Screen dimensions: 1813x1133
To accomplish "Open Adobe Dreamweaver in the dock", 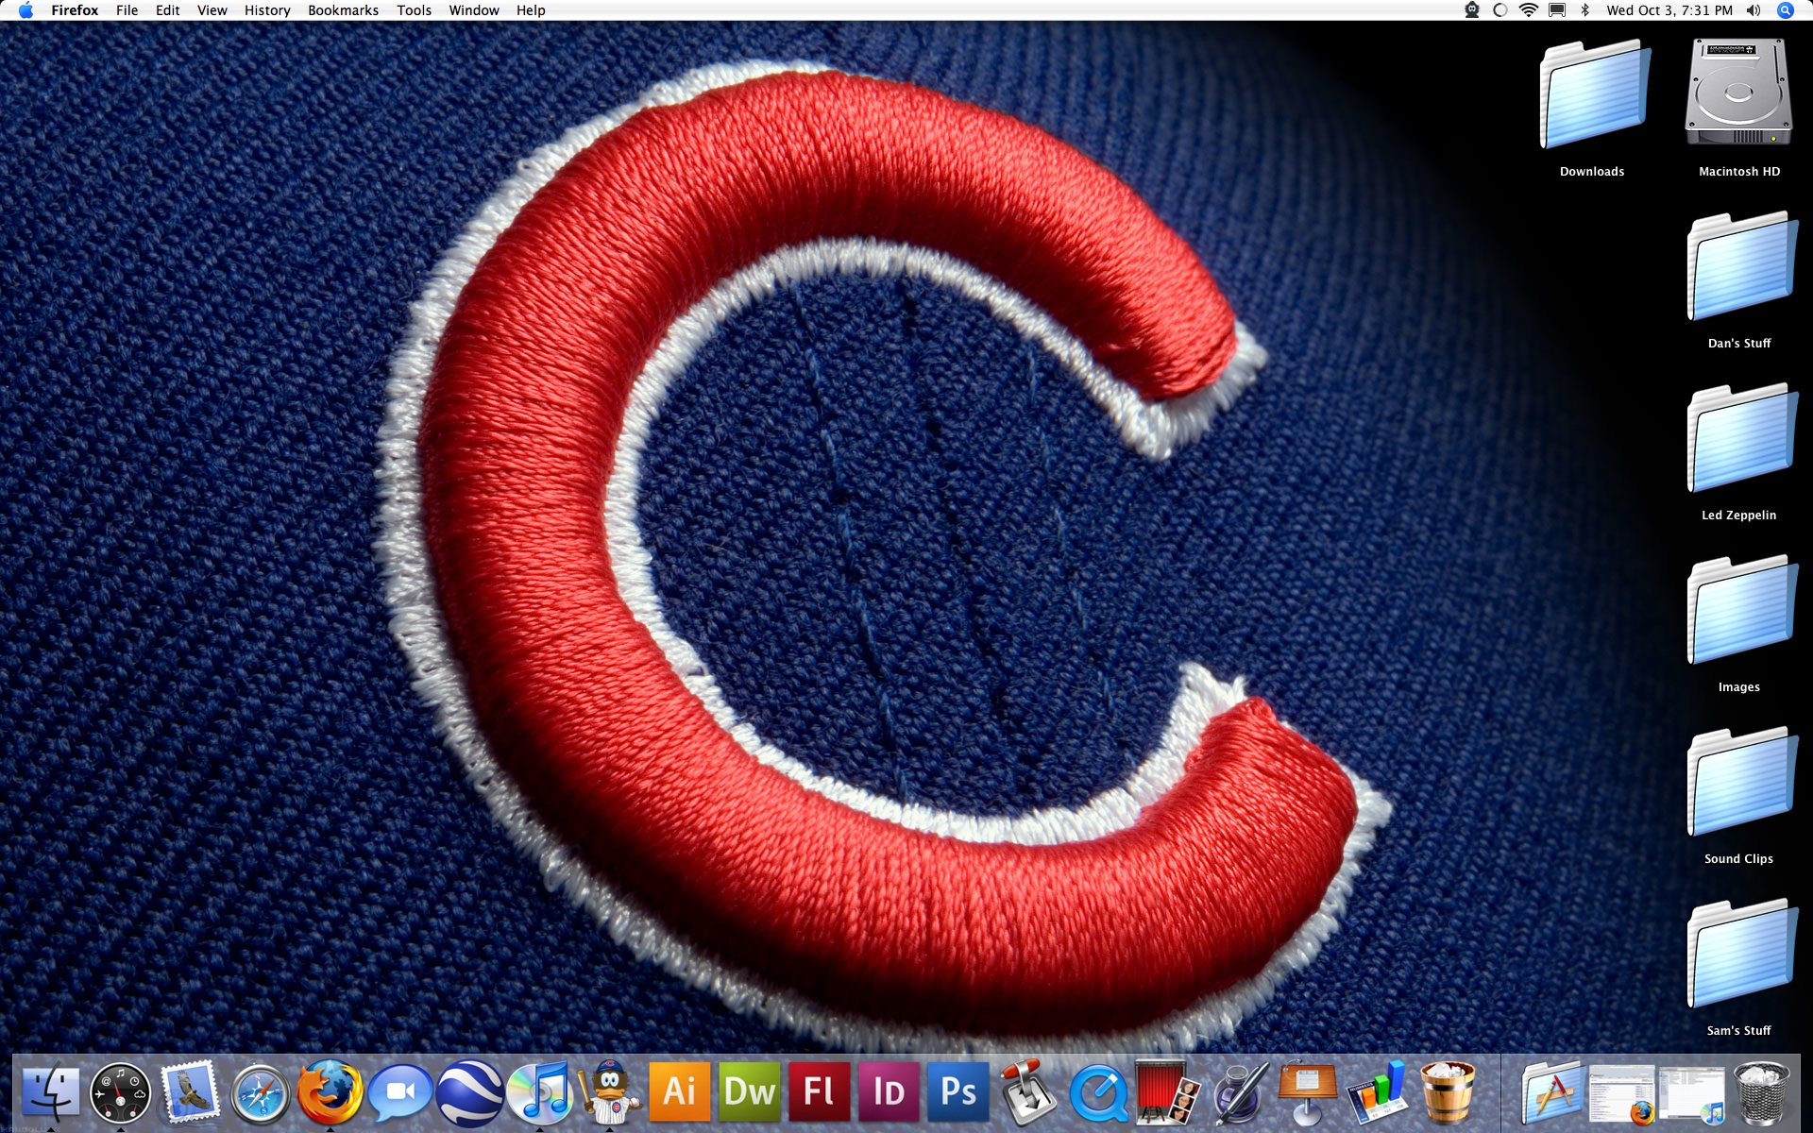I will [x=750, y=1091].
